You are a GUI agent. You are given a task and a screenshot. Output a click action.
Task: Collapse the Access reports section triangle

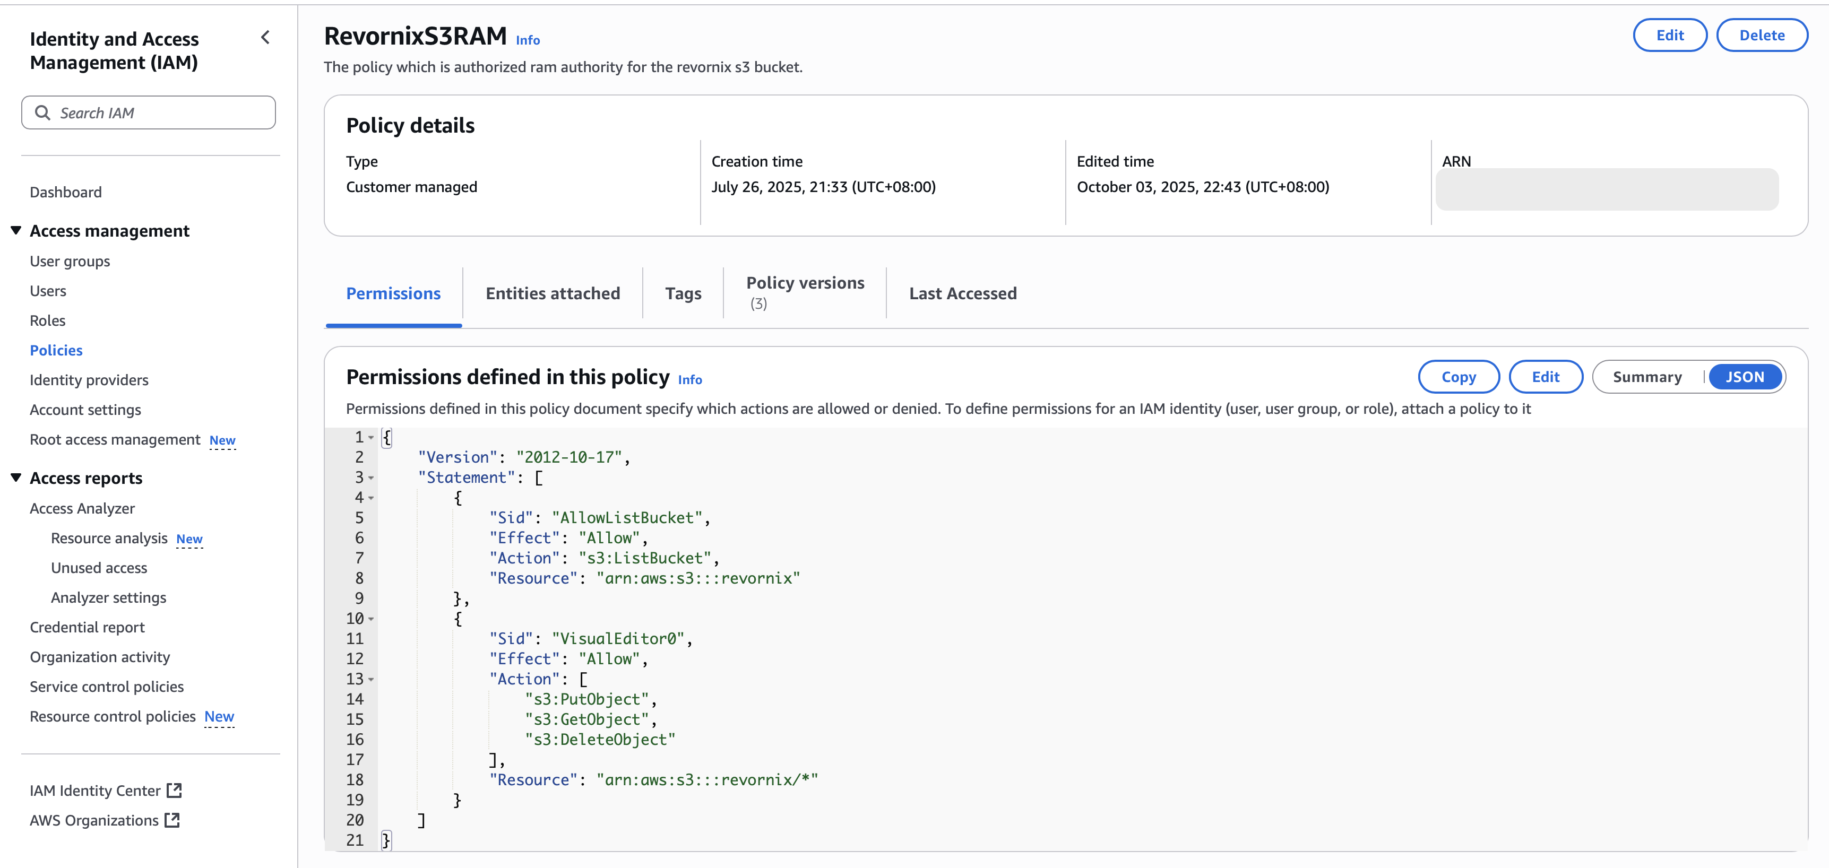tap(15, 477)
